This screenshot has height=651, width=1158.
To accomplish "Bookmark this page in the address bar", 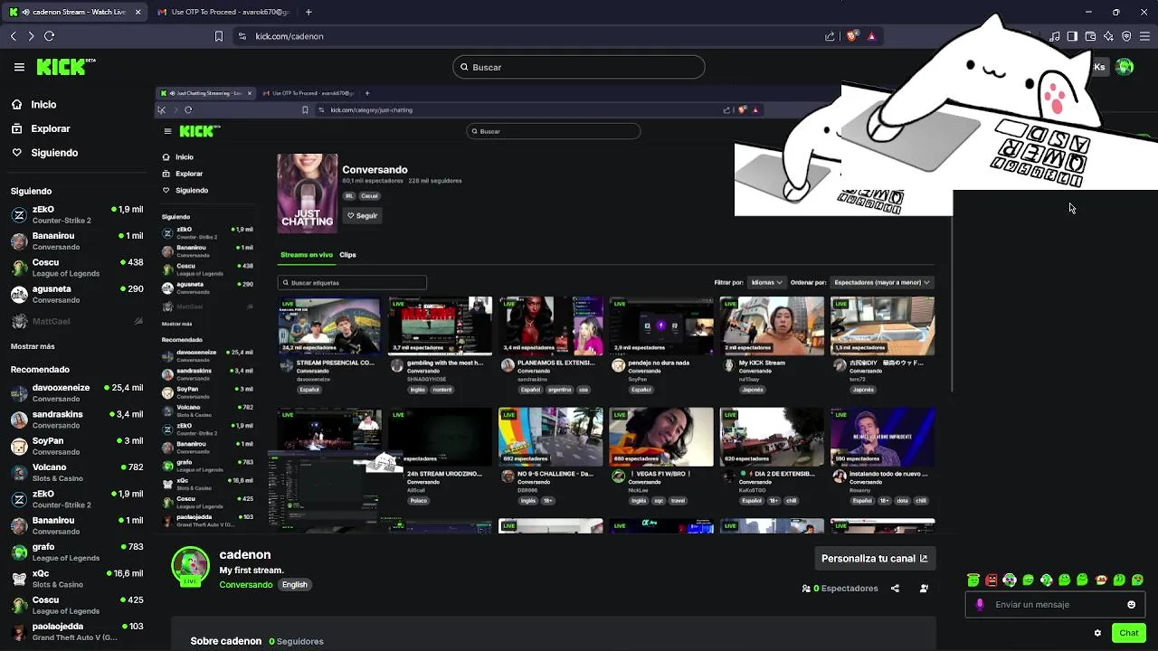I will (218, 36).
